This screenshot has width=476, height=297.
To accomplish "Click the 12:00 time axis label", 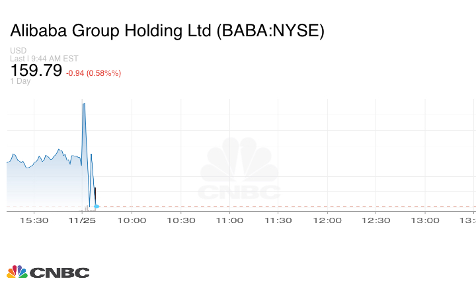I will (327, 220).
